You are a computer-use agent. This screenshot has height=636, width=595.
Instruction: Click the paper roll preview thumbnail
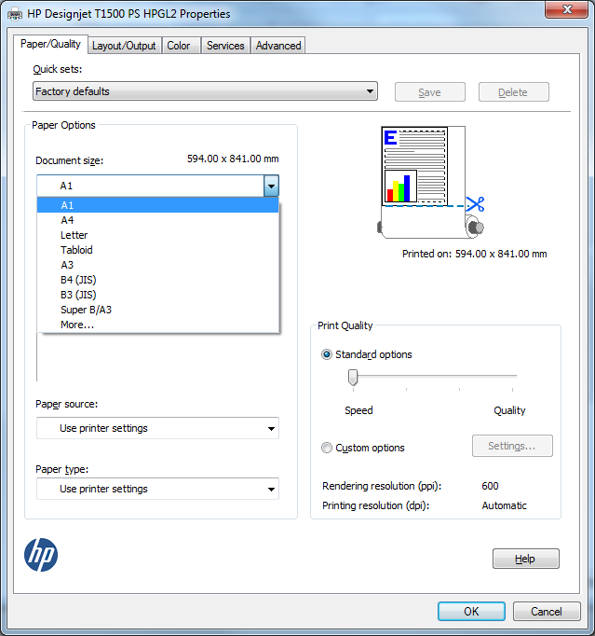[x=431, y=182]
